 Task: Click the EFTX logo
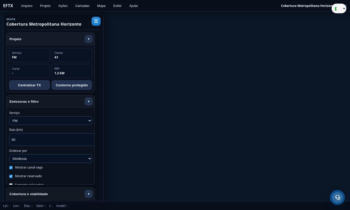(x=8, y=6)
